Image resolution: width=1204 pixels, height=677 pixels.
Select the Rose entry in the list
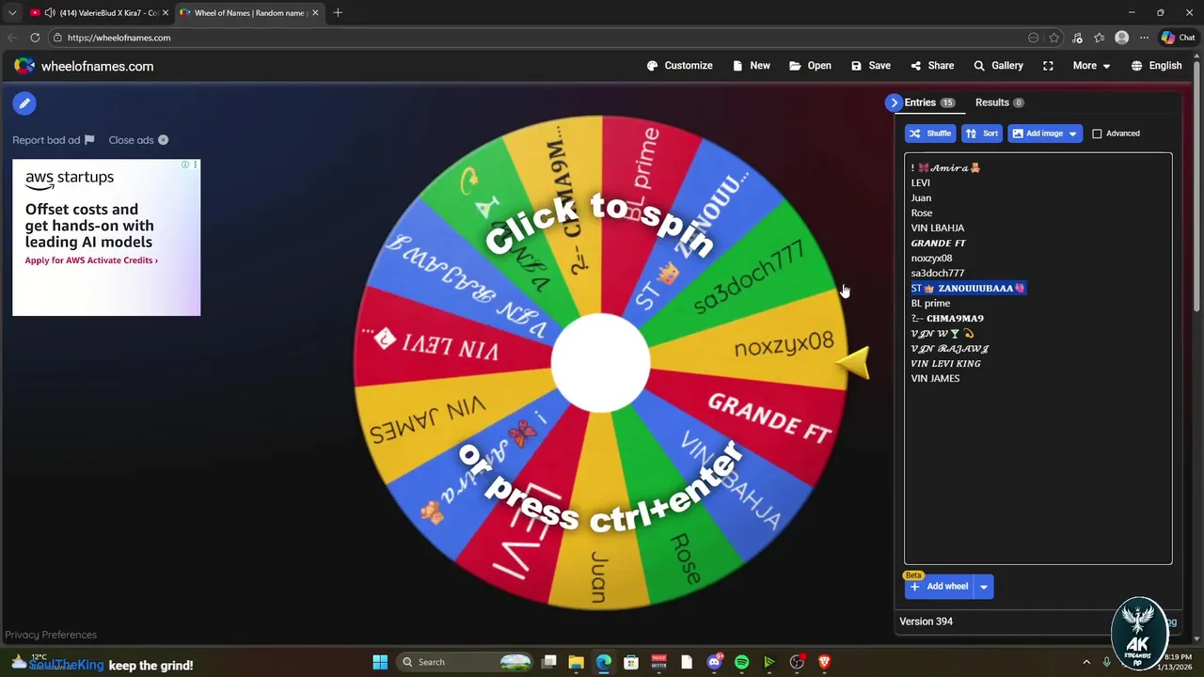tap(922, 213)
